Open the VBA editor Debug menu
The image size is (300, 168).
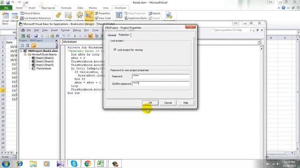pos(77,30)
